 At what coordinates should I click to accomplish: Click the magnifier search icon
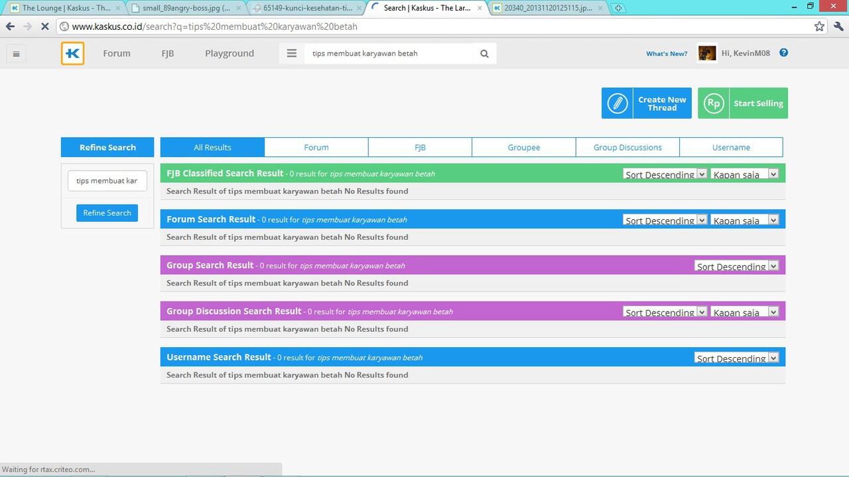point(484,54)
